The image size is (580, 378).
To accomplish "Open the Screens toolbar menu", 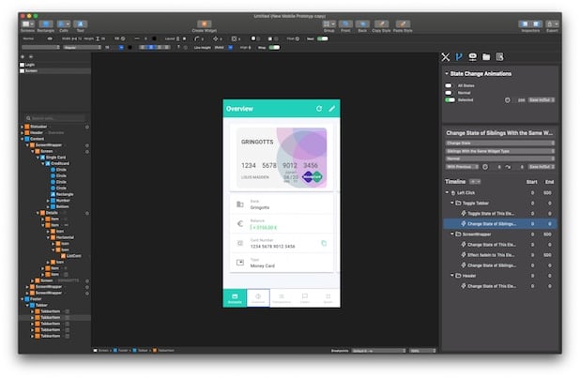I will click(x=28, y=24).
